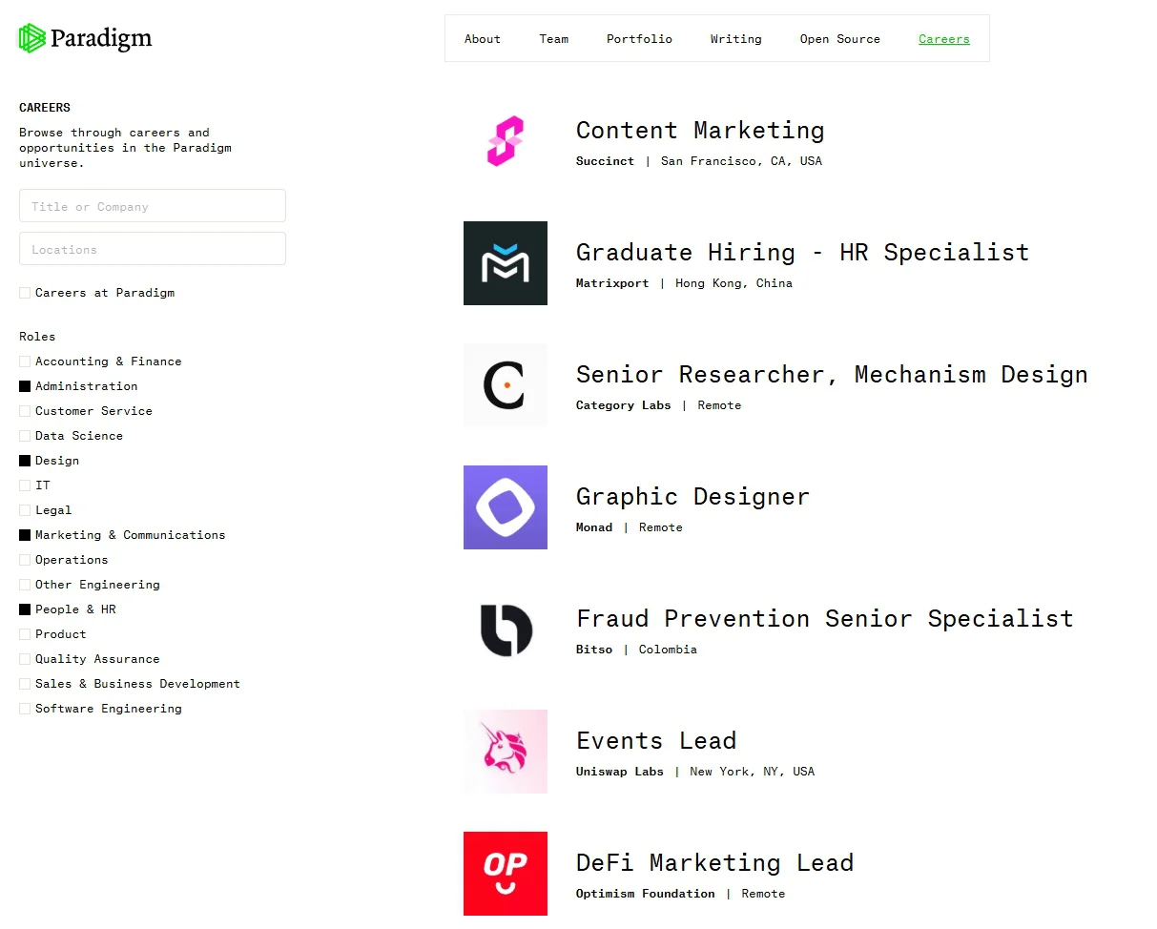Open the Portfolio menu item
The height and width of the screenshot is (929, 1157).
point(639,39)
